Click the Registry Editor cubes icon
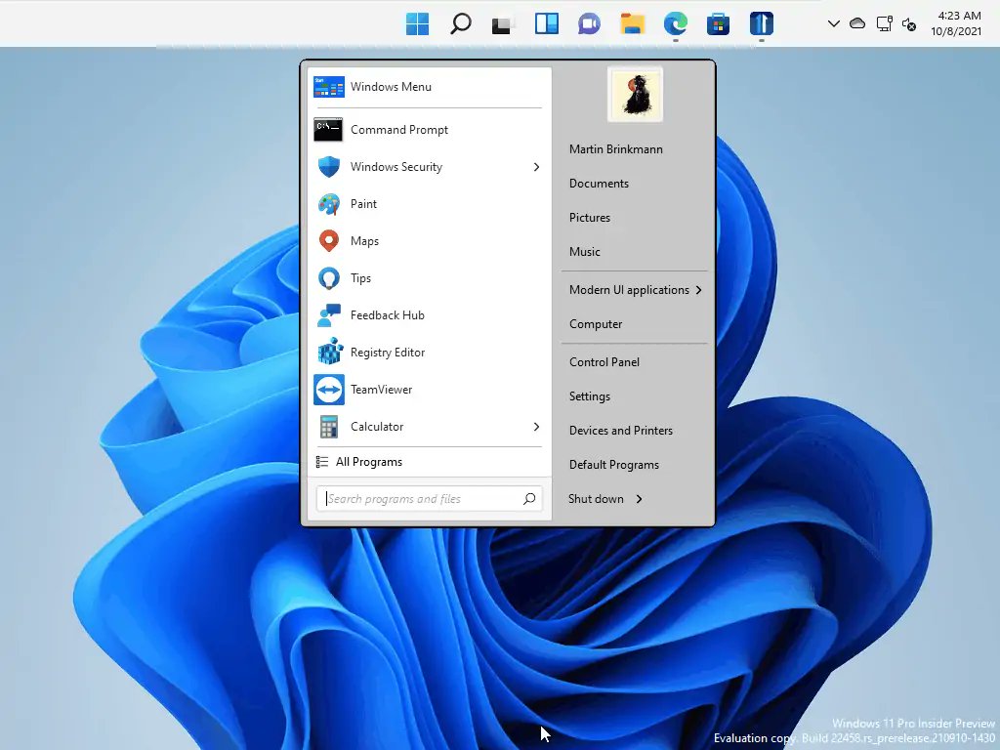The height and width of the screenshot is (750, 1000). pos(330,352)
